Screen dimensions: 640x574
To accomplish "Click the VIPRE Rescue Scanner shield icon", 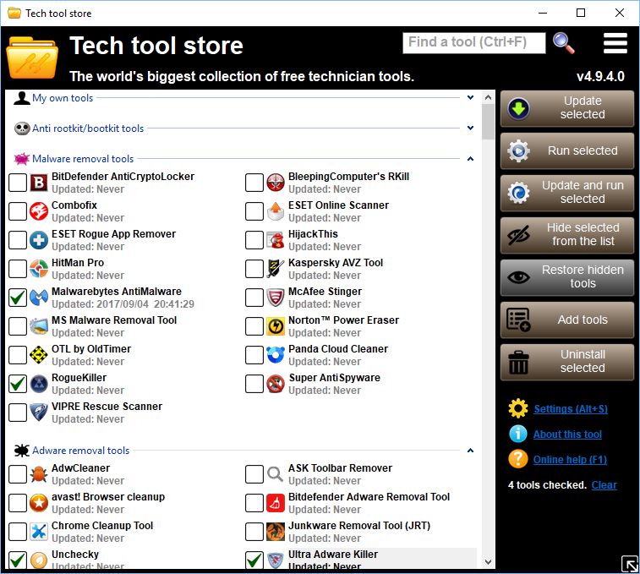I will click(x=39, y=413).
